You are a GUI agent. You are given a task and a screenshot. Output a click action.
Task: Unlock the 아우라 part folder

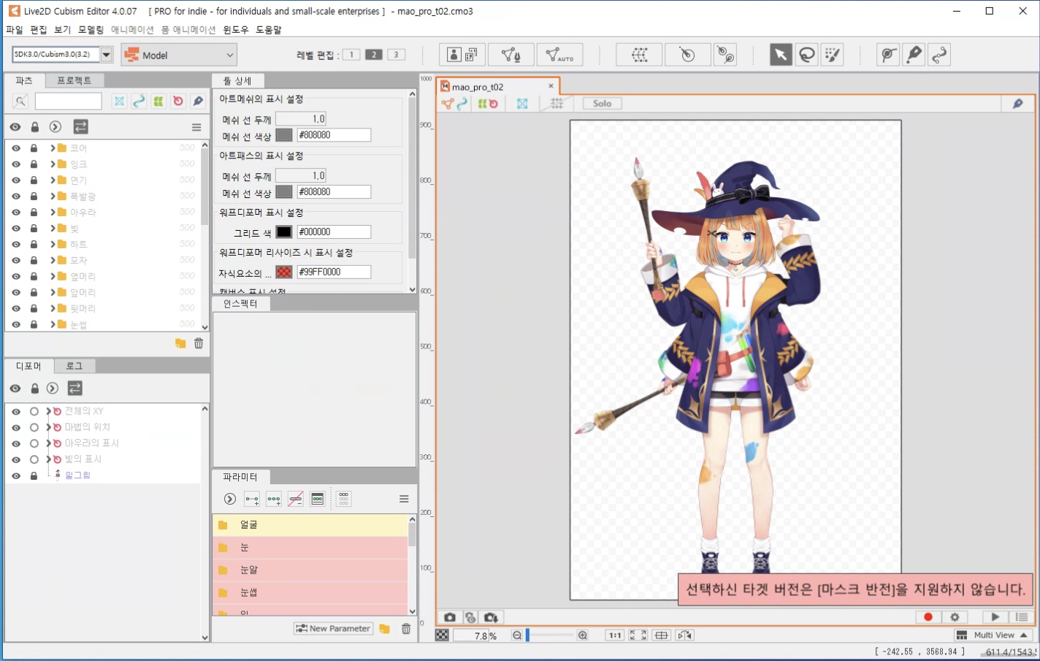click(34, 213)
